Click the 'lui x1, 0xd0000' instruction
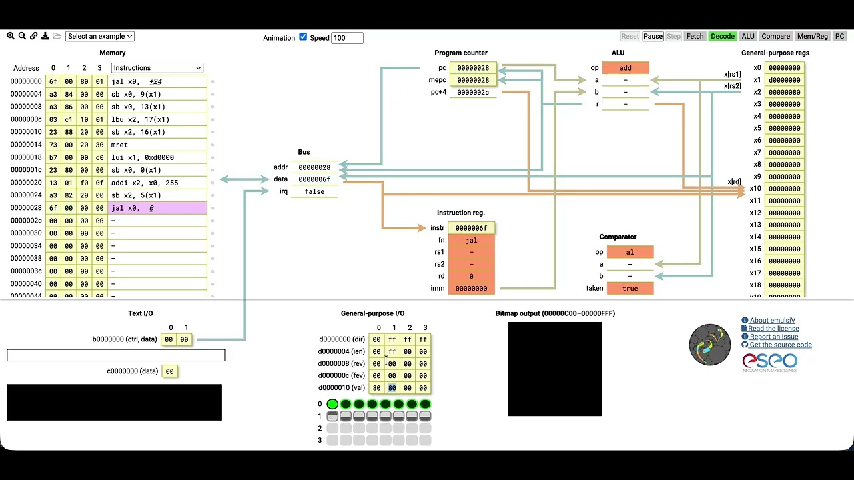The image size is (854, 480). point(157,157)
